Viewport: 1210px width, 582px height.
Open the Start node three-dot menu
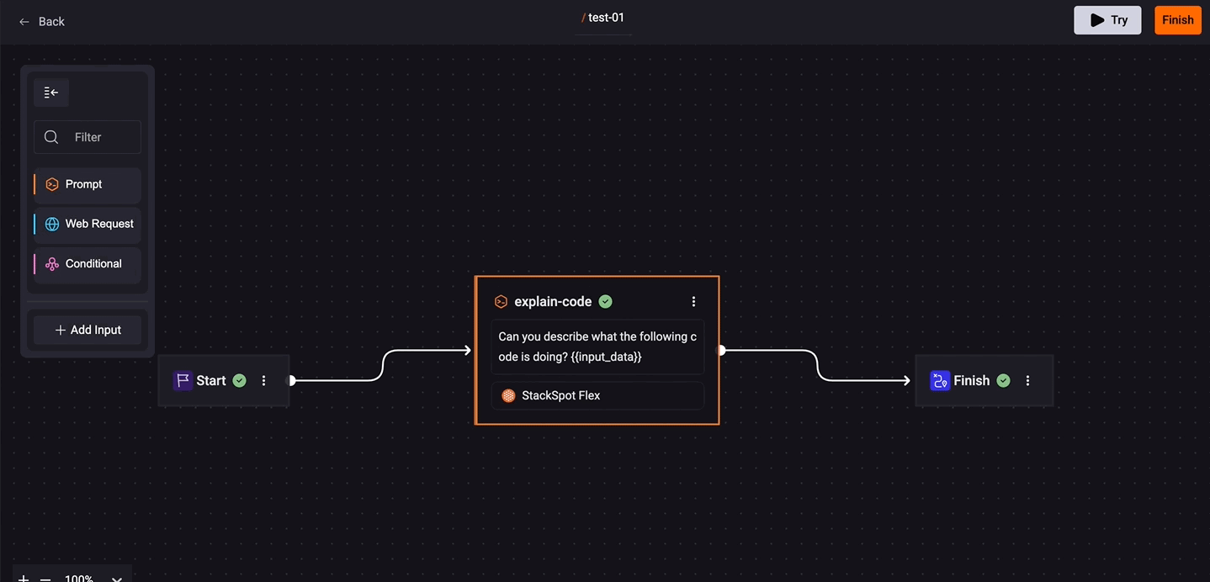263,381
